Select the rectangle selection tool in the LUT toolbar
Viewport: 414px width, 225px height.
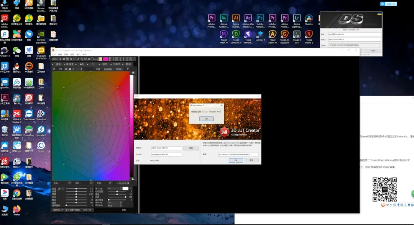74,59
